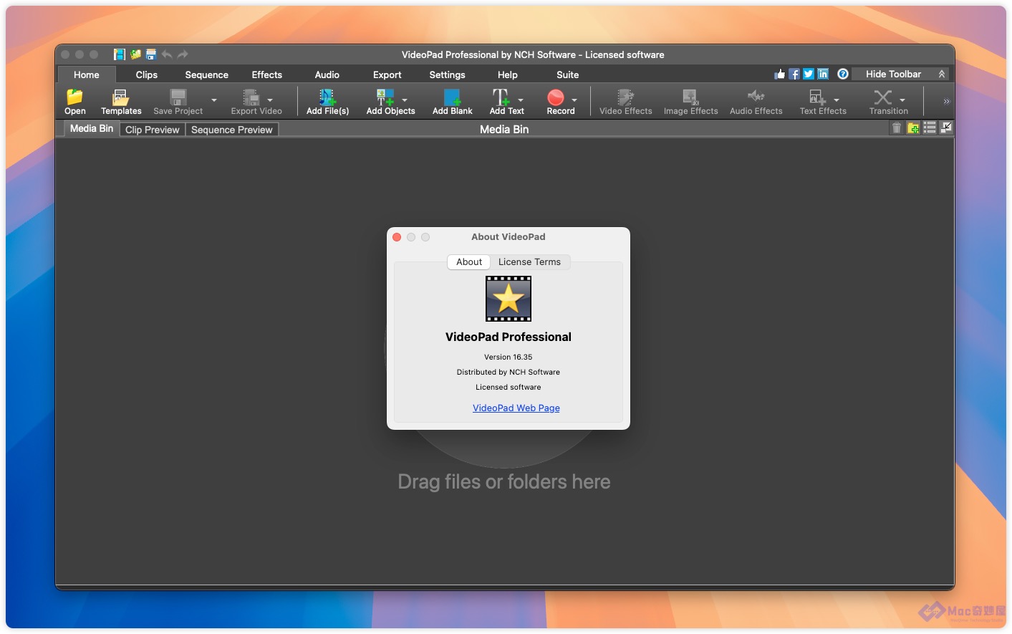Switch to the Sequence Preview tab
The image size is (1012, 634).
[232, 130]
